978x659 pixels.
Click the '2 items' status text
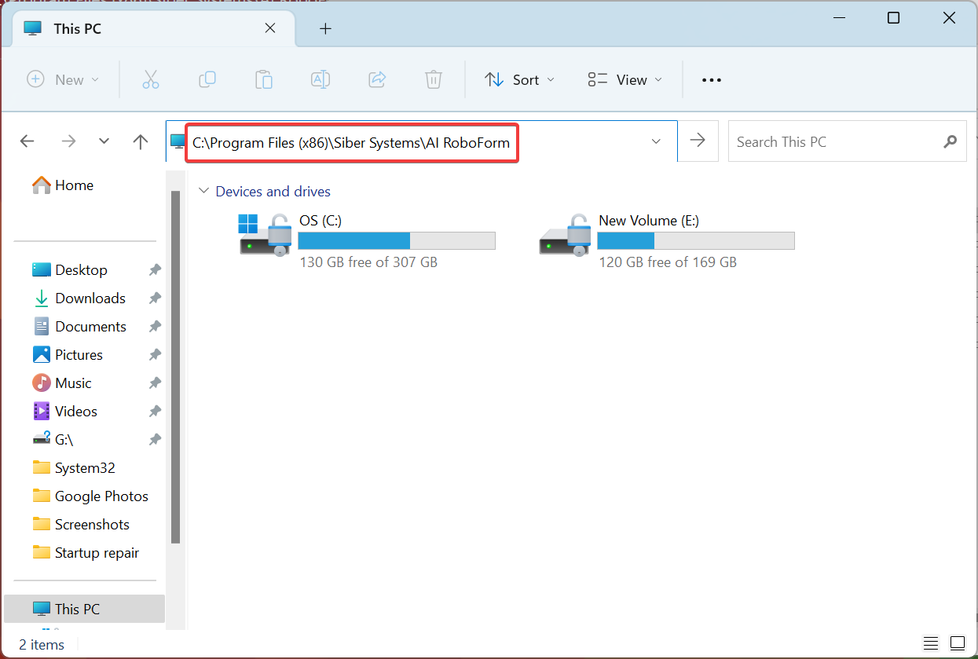42,644
